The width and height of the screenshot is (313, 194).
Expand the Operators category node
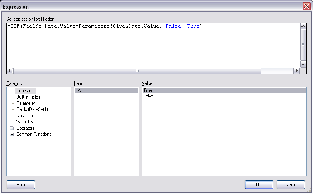(x=12, y=128)
